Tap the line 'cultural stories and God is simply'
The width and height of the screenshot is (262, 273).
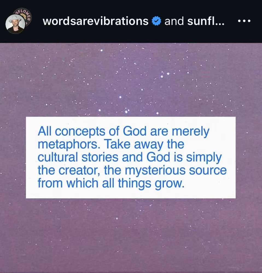(x=130, y=158)
